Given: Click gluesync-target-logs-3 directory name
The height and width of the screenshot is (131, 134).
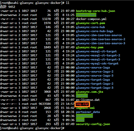Looking at the screenshot, I should (x=95, y=88).
